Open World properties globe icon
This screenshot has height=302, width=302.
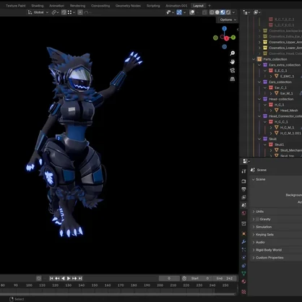[x=243, y=213]
